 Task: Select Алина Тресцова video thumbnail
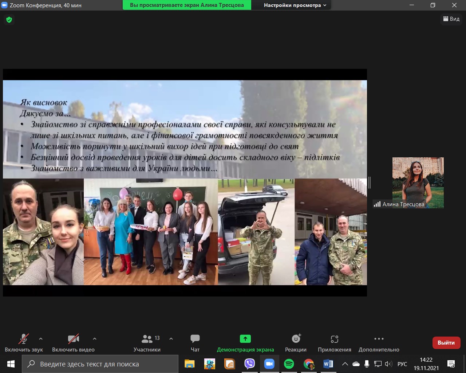click(x=418, y=183)
